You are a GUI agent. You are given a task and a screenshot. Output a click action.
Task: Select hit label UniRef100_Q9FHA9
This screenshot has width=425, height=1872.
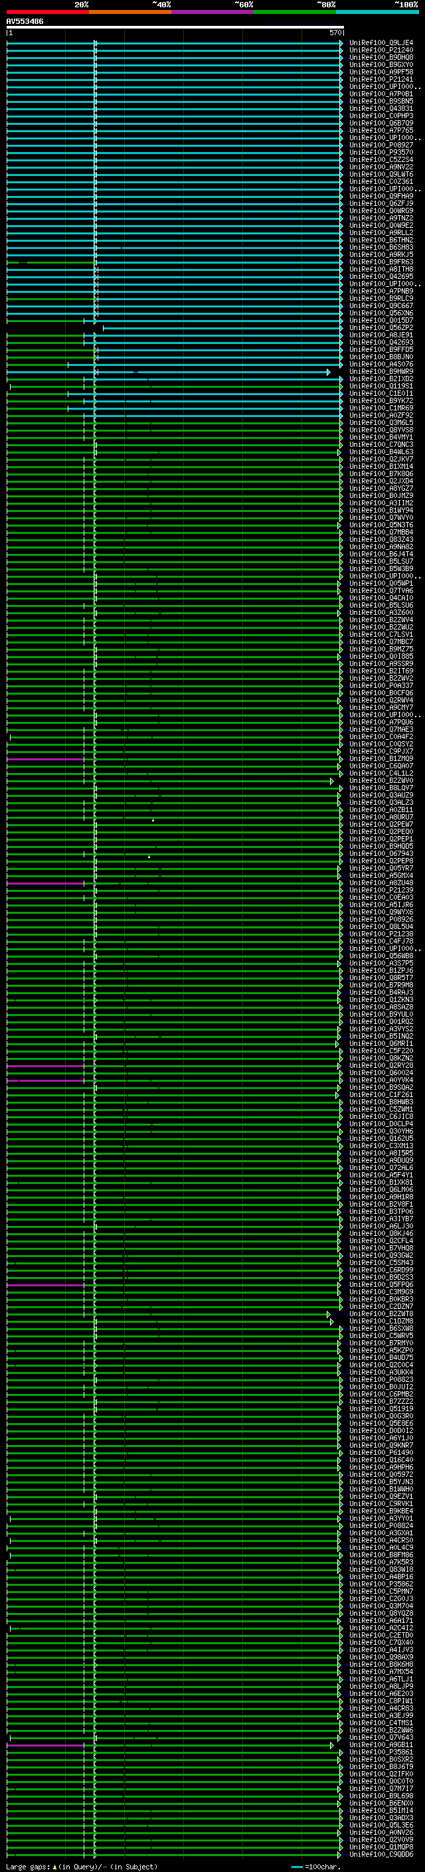[x=381, y=196]
